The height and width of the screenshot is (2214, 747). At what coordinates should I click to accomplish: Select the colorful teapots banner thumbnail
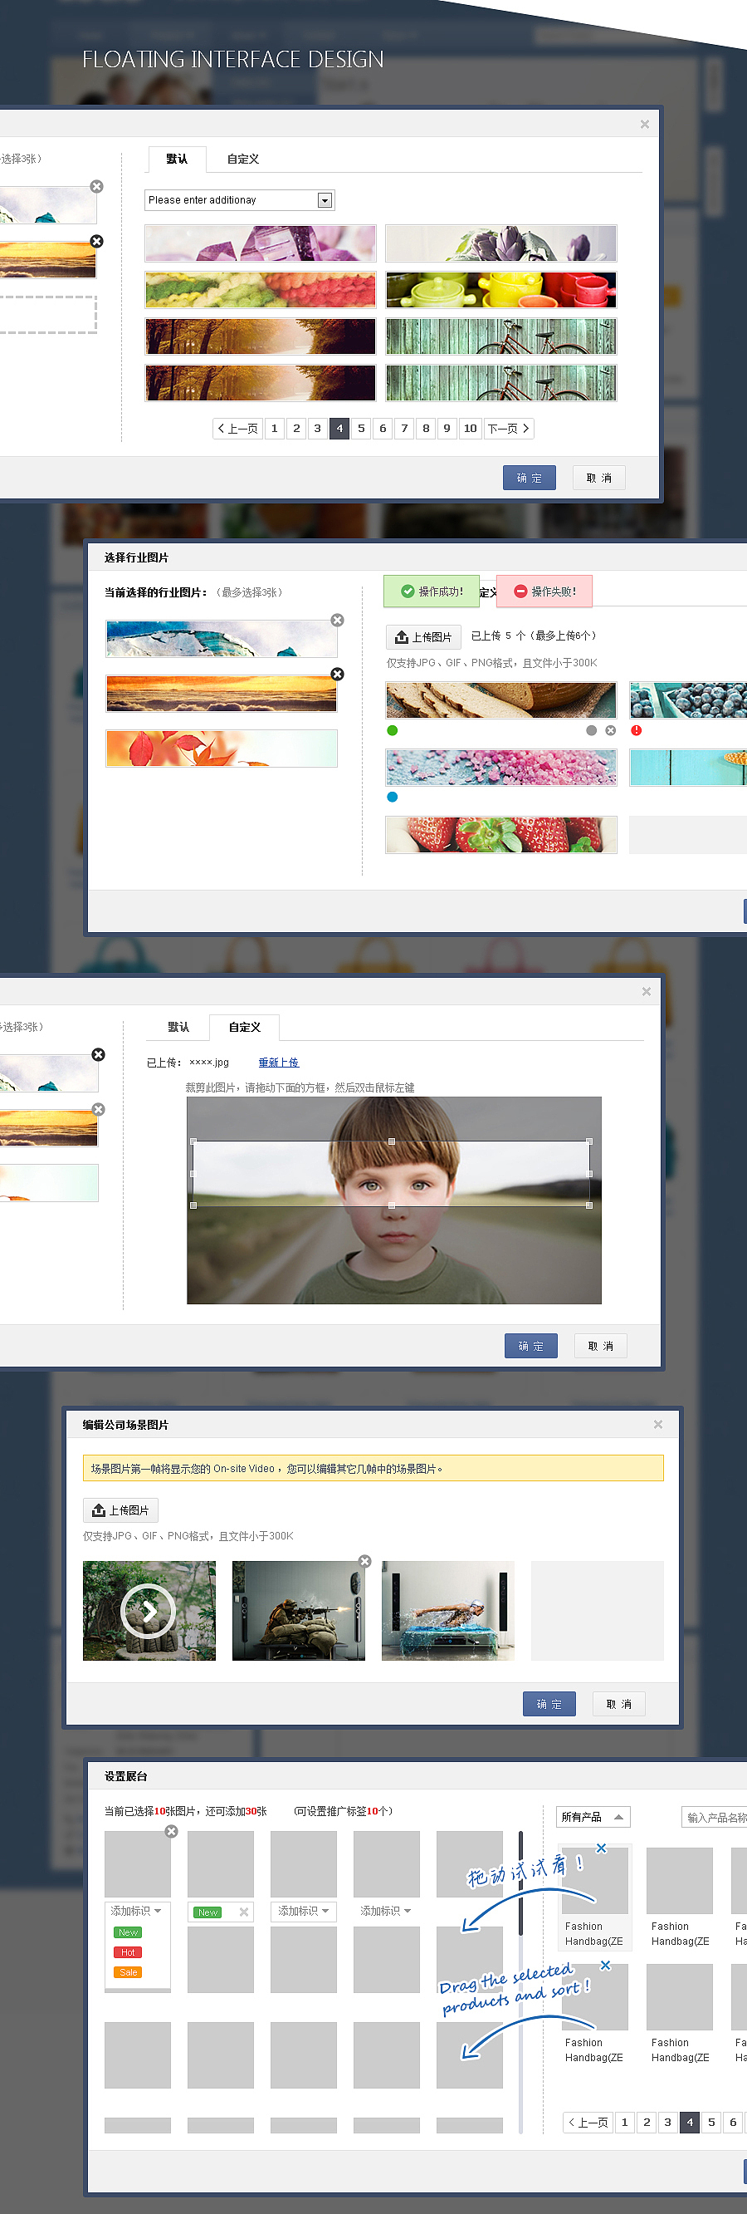click(x=501, y=290)
